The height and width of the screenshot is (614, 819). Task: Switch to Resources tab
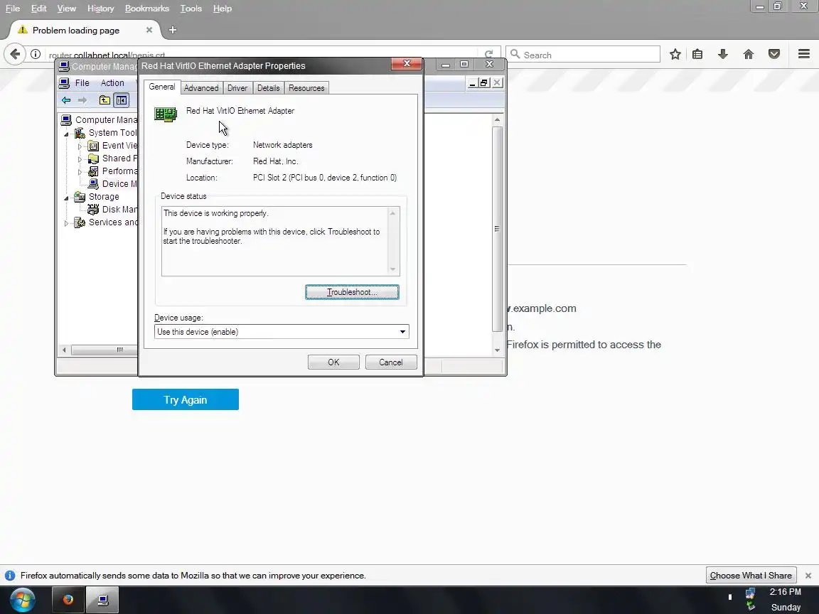pos(306,87)
